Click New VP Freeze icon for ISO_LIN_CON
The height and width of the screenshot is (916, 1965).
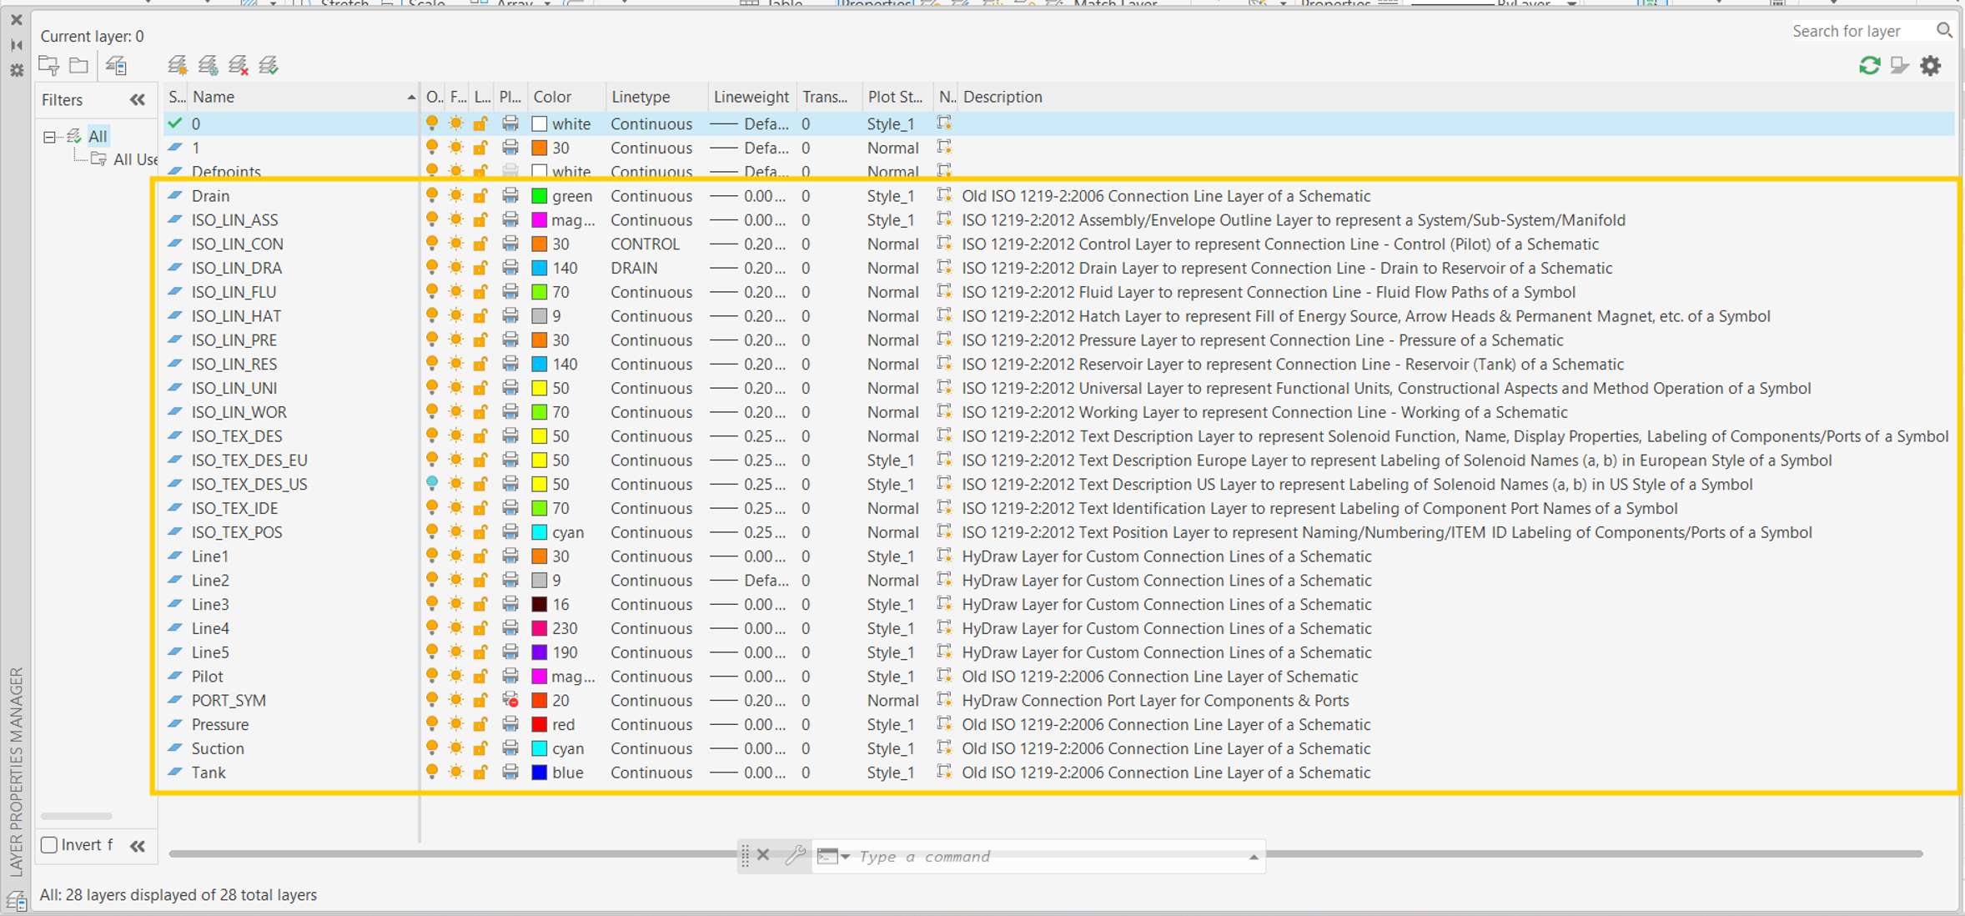(x=944, y=244)
